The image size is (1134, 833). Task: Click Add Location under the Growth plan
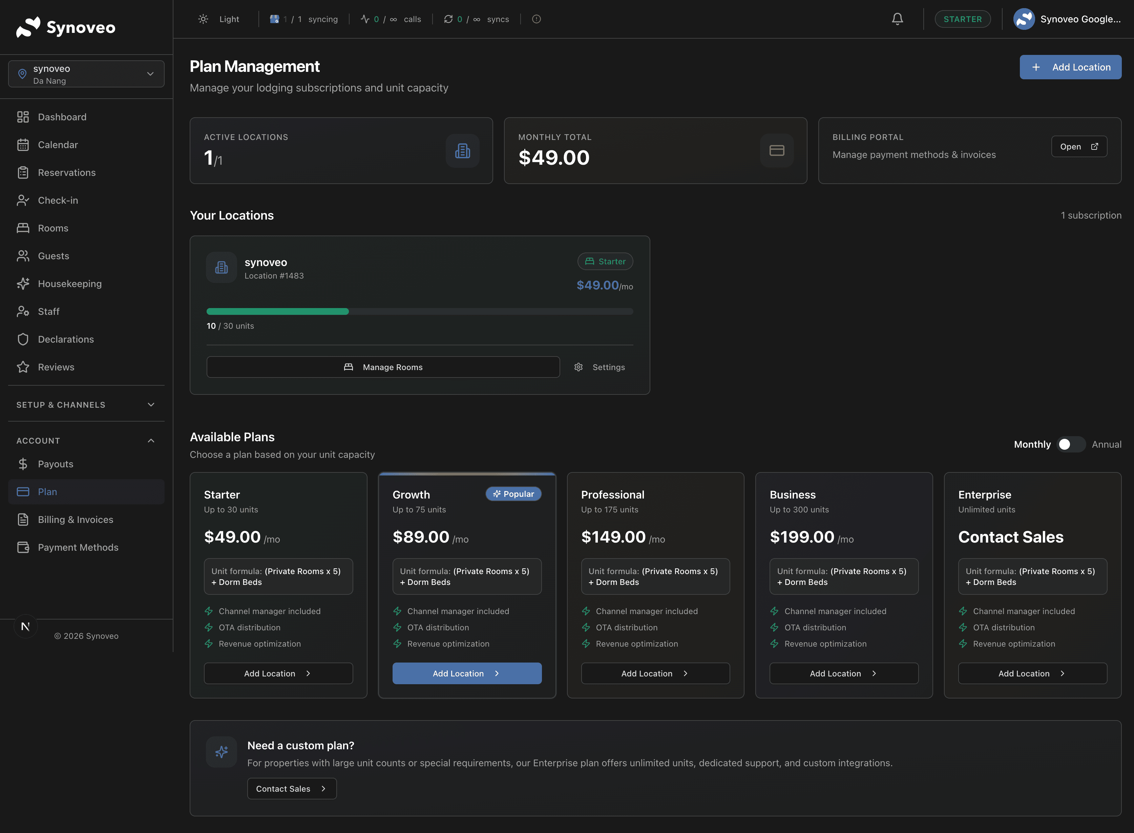(467, 673)
